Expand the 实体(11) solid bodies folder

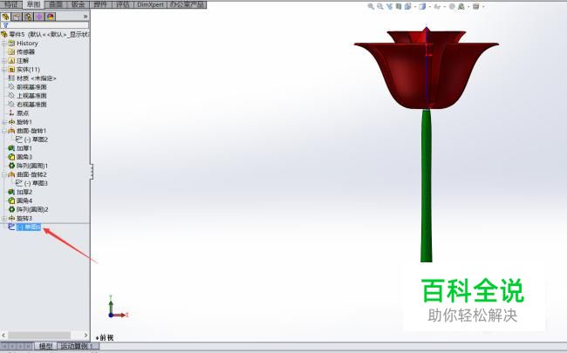4,70
